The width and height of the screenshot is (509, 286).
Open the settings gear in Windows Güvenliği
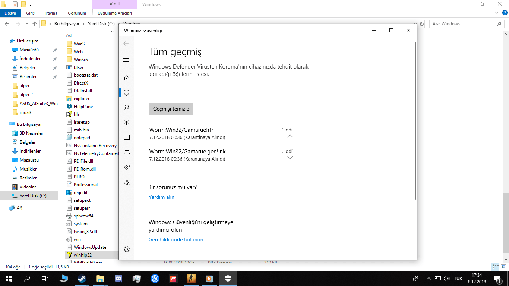pyautogui.click(x=127, y=249)
